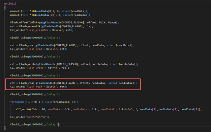Click ClockP_usleep(1000000) delay 1s line

(x=35, y=124)
